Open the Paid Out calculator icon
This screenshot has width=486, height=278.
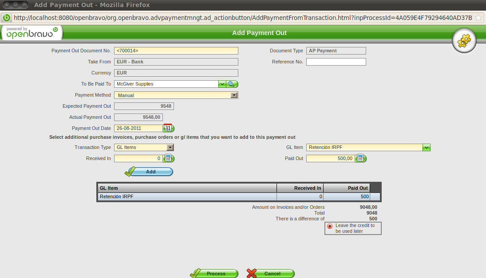361,158
